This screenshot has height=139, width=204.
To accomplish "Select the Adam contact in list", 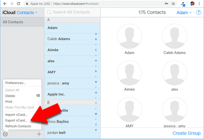I will [72, 28].
